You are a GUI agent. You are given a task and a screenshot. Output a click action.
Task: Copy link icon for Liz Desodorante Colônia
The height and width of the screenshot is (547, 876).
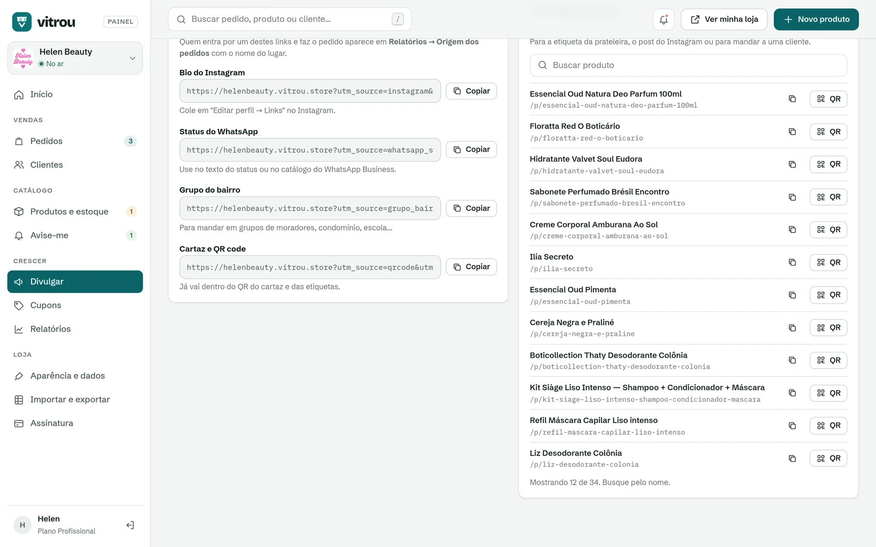[792, 459]
